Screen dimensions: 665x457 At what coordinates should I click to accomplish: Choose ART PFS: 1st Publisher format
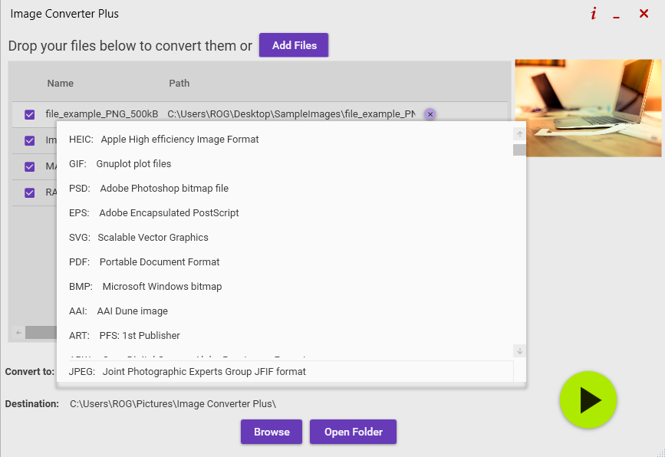tap(285, 336)
